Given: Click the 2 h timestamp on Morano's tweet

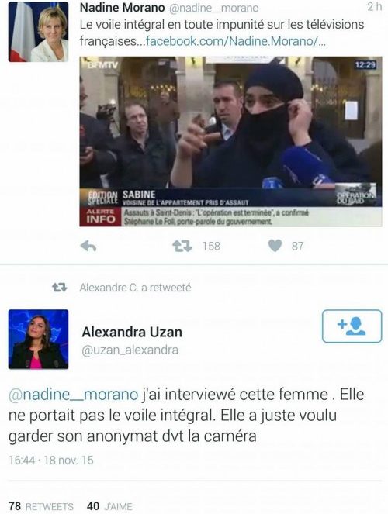Looking at the screenshot, I should click(374, 6).
